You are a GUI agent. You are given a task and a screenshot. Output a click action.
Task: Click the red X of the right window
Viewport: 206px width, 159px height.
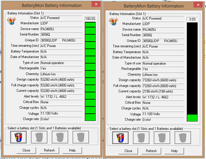198,5
